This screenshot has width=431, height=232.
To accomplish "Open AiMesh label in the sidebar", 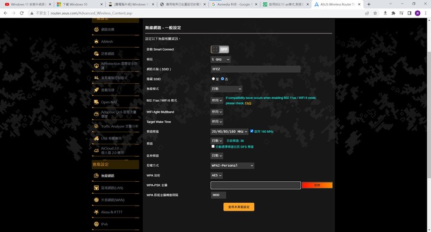I will pyautogui.click(x=107, y=41).
